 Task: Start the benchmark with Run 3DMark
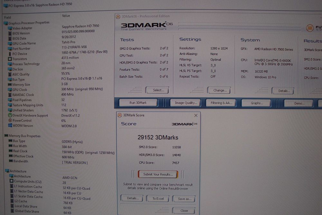tap(138, 103)
